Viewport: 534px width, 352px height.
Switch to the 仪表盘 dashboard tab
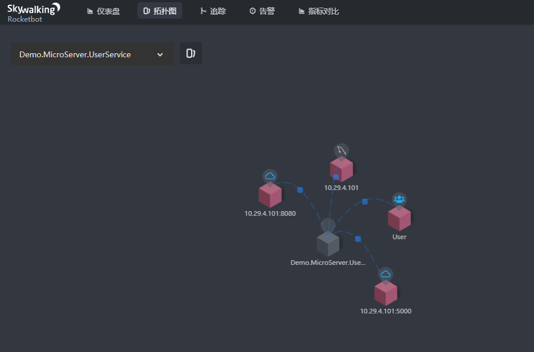[103, 10]
